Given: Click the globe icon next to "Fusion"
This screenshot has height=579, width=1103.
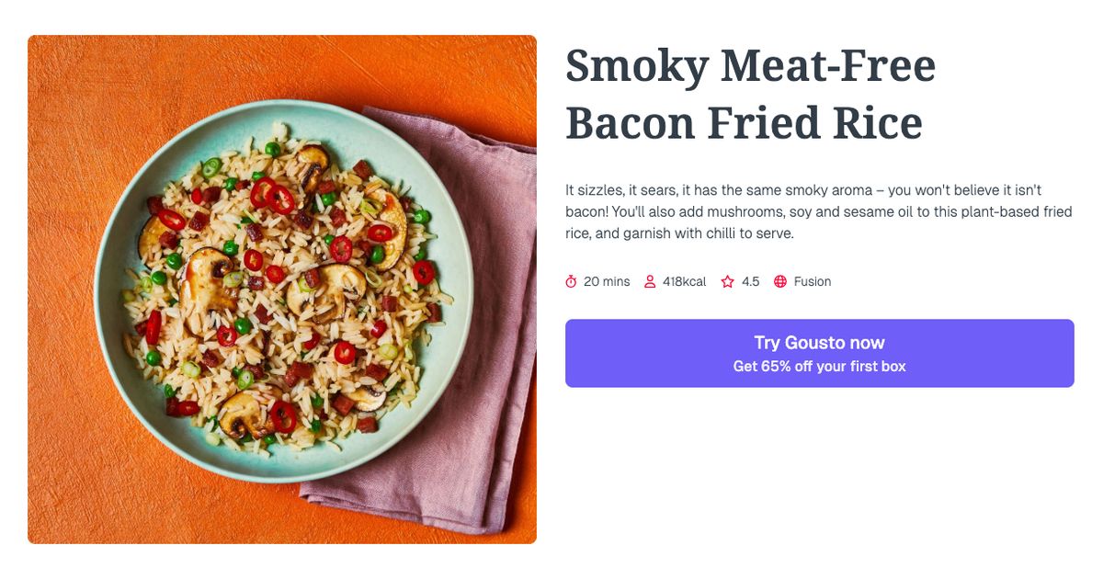Looking at the screenshot, I should [780, 281].
